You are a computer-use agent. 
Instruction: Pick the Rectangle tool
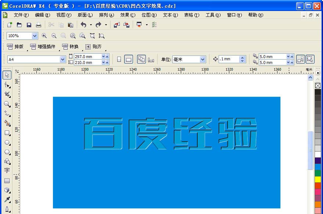(x=7, y=133)
